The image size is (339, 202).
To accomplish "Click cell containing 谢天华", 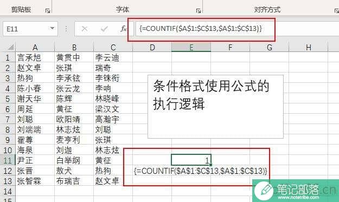I will click(x=35, y=99).
